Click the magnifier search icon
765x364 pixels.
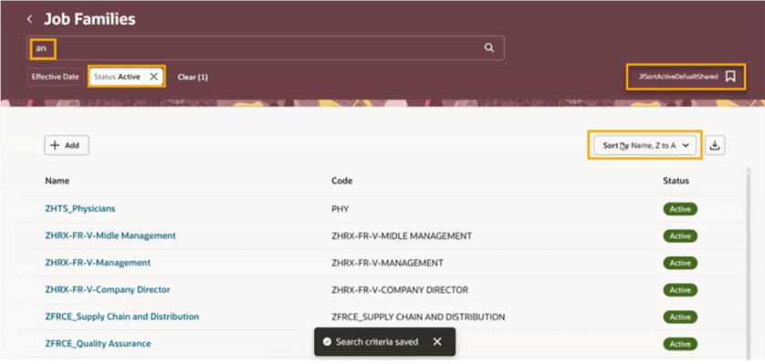click(x=489, y=47)
